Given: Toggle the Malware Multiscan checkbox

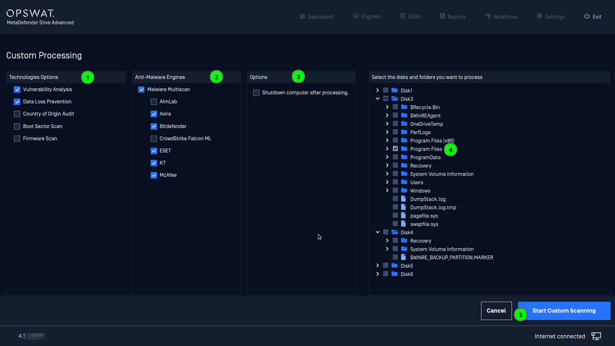Looking at the screenshot, I should pyautogui.click(x=141, y=90).
